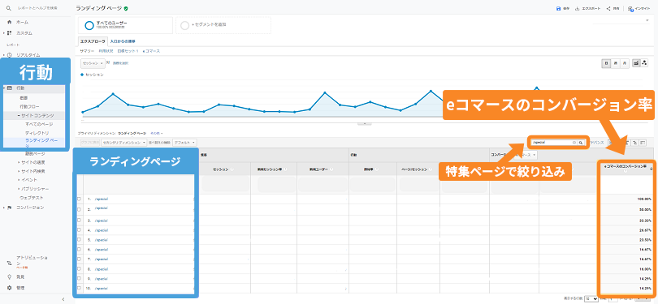Switch to the エクスプローラ tab

[x=93, y=41]
